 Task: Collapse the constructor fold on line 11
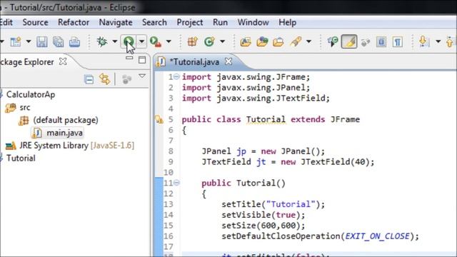click(x=176, y=183)
